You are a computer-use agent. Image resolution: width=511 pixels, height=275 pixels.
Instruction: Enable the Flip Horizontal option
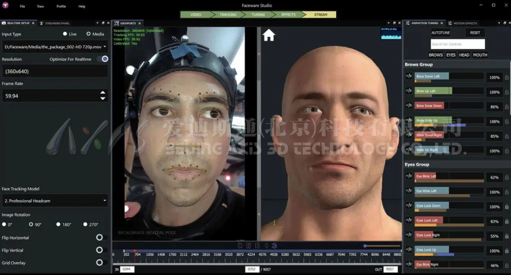click(x=99, y=238)
